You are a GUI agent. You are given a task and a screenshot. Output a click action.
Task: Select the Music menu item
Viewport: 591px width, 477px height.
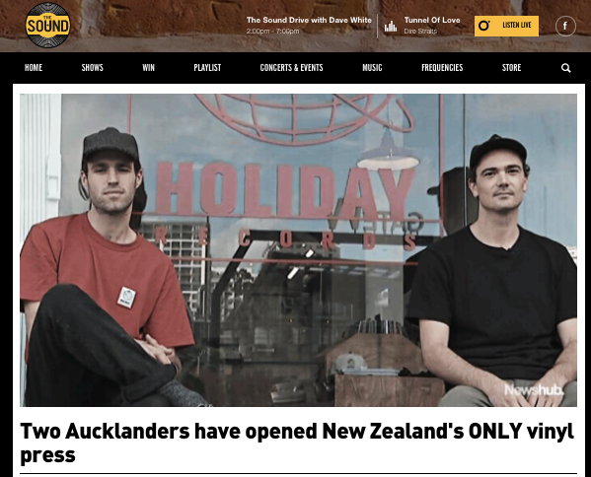[x=372, y=68]
